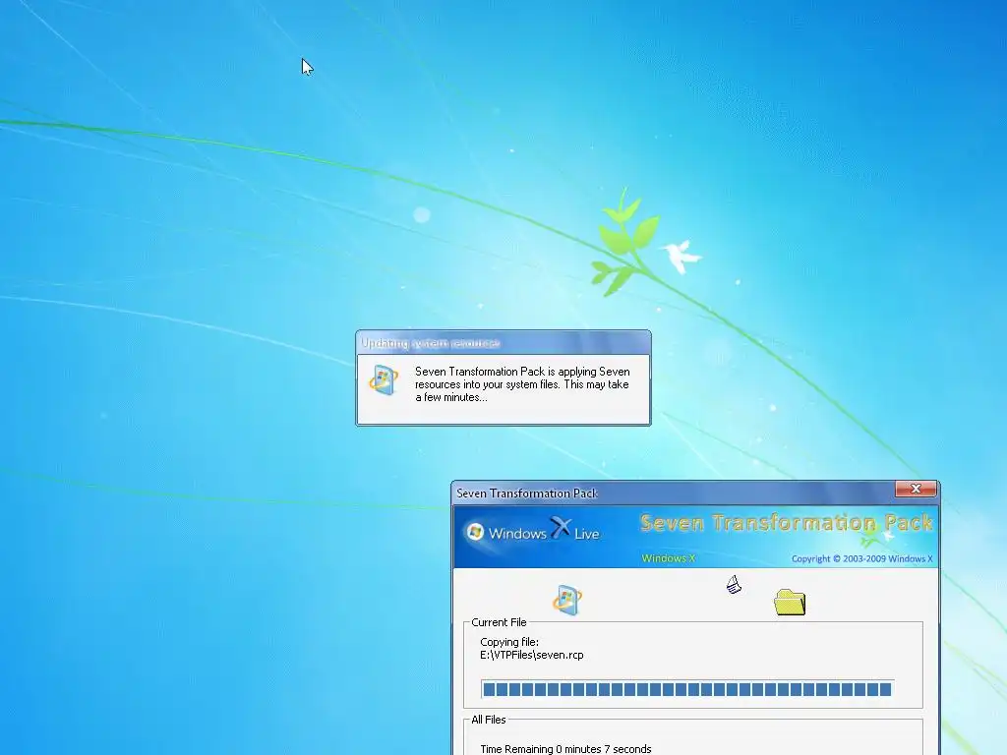1007x755 pixels.
Task: Click the 'Updating system resources' title bar
Action: point(503,343)
